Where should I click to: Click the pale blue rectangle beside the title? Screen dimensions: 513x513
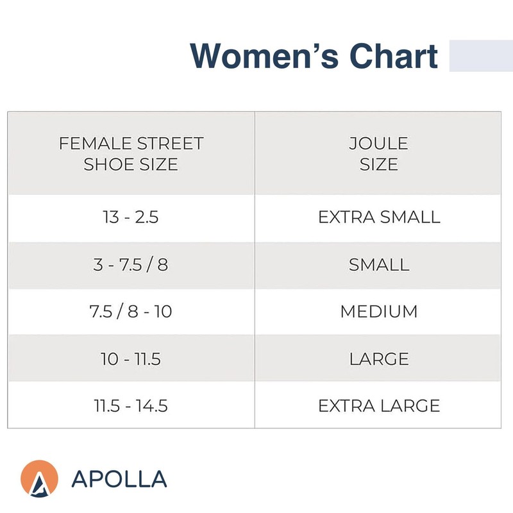click(480, 56)
